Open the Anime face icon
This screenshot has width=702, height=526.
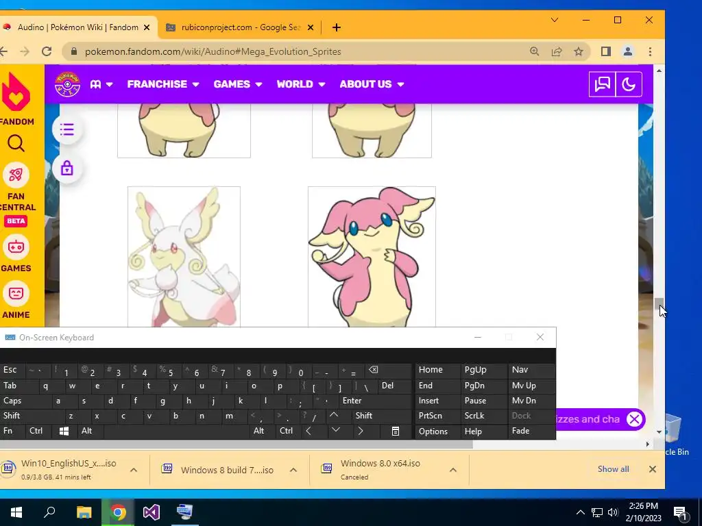tap(16, 293)
